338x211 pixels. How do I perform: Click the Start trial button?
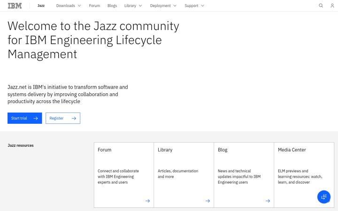pos(25,118)
